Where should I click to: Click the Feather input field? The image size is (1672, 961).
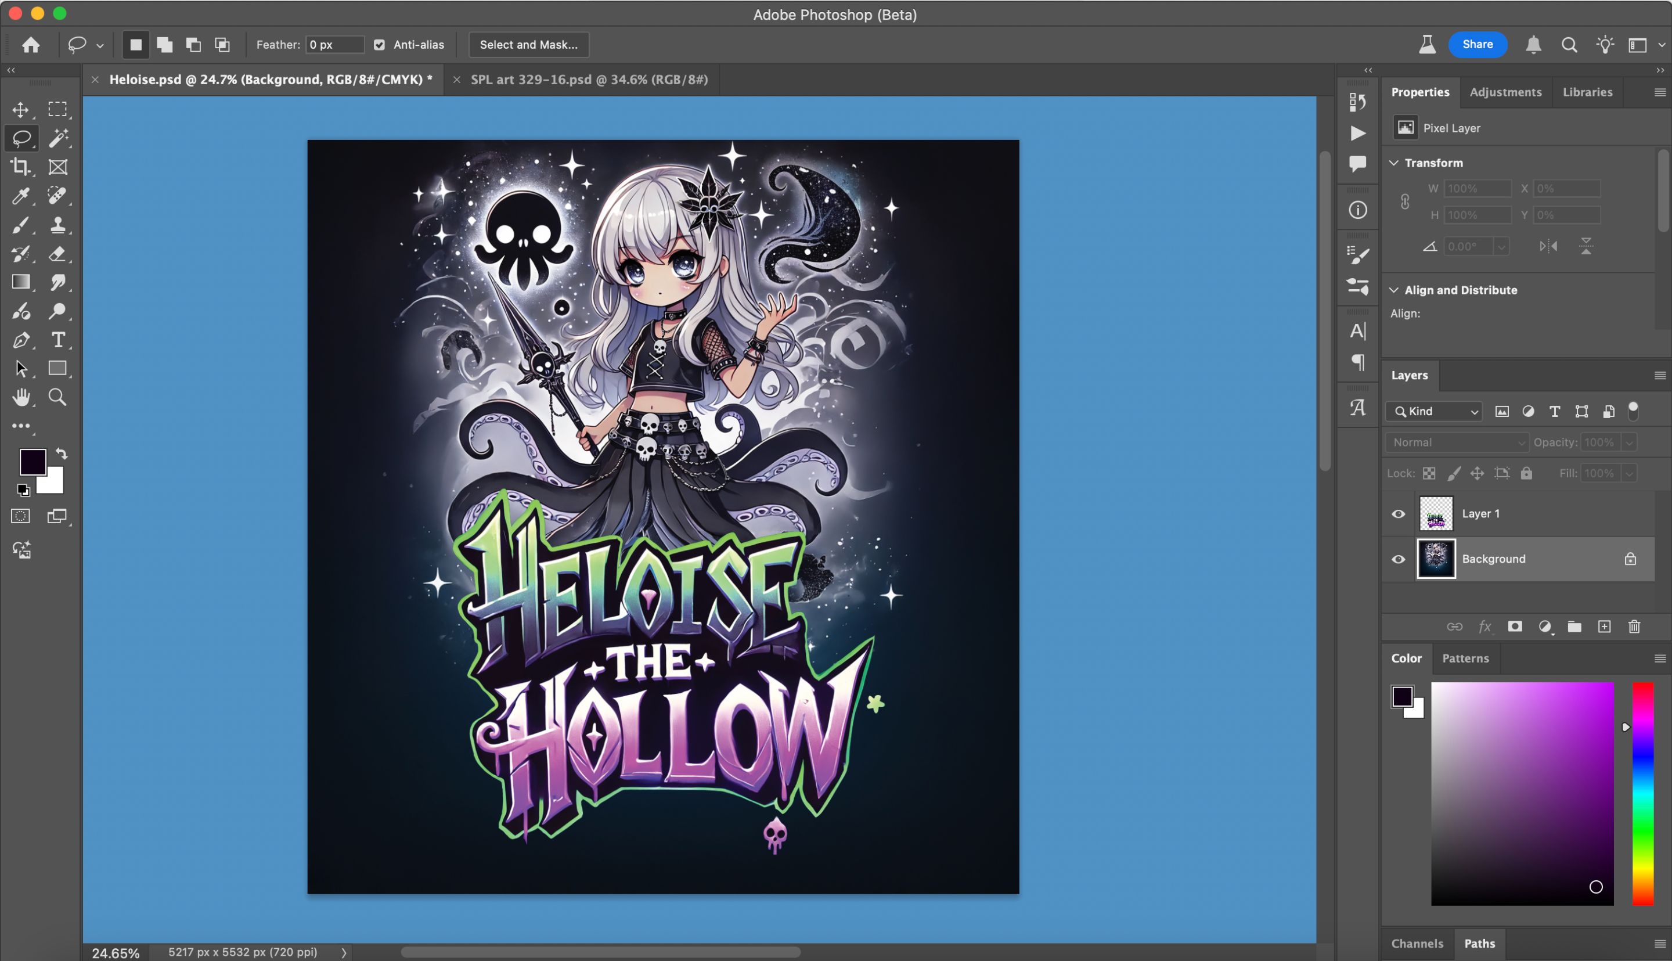click(x=334, y=45)
